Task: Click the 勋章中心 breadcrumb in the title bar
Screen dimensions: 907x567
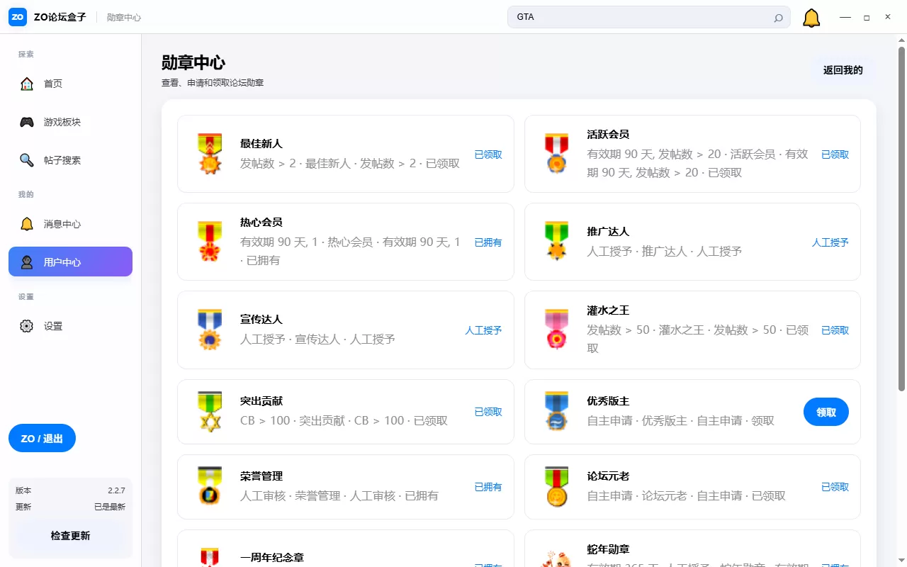Action: point(124,18)
